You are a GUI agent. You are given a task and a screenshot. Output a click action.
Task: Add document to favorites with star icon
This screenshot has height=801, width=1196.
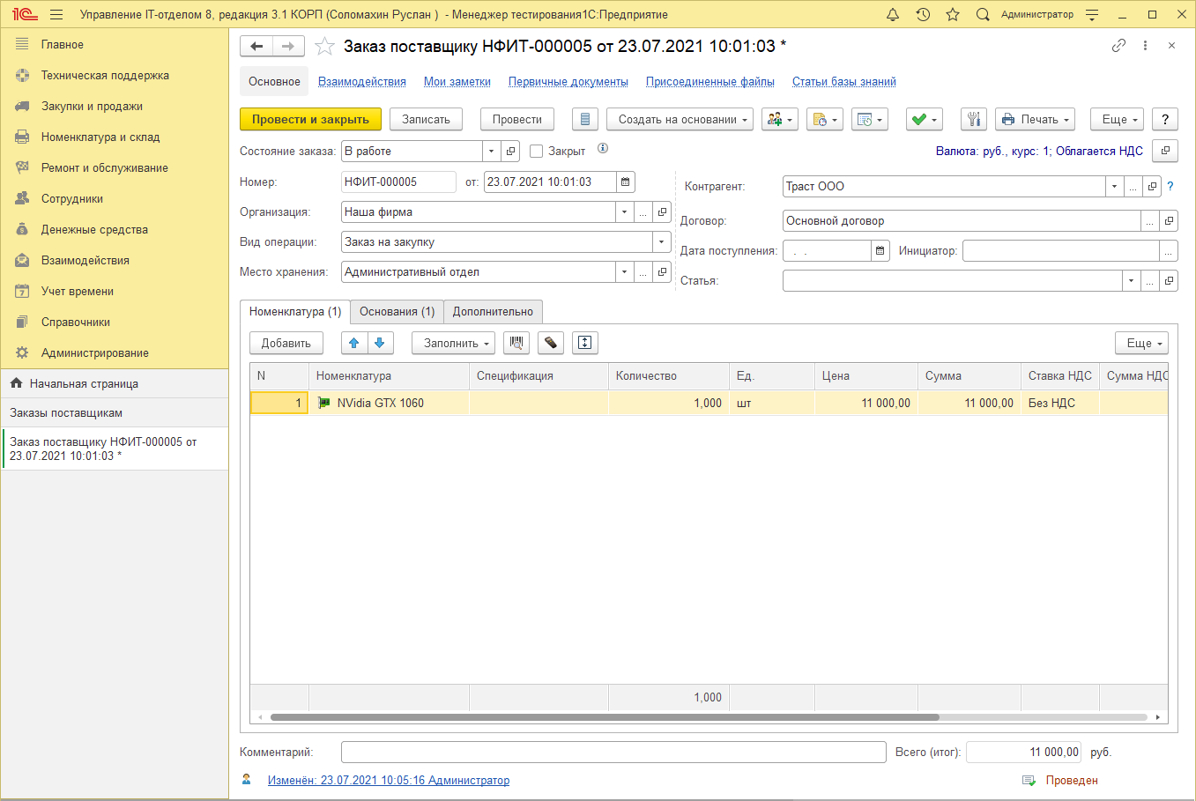(x=325, y=47)
